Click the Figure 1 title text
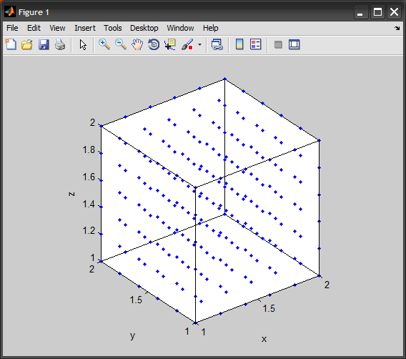 [x=34, y=12]
